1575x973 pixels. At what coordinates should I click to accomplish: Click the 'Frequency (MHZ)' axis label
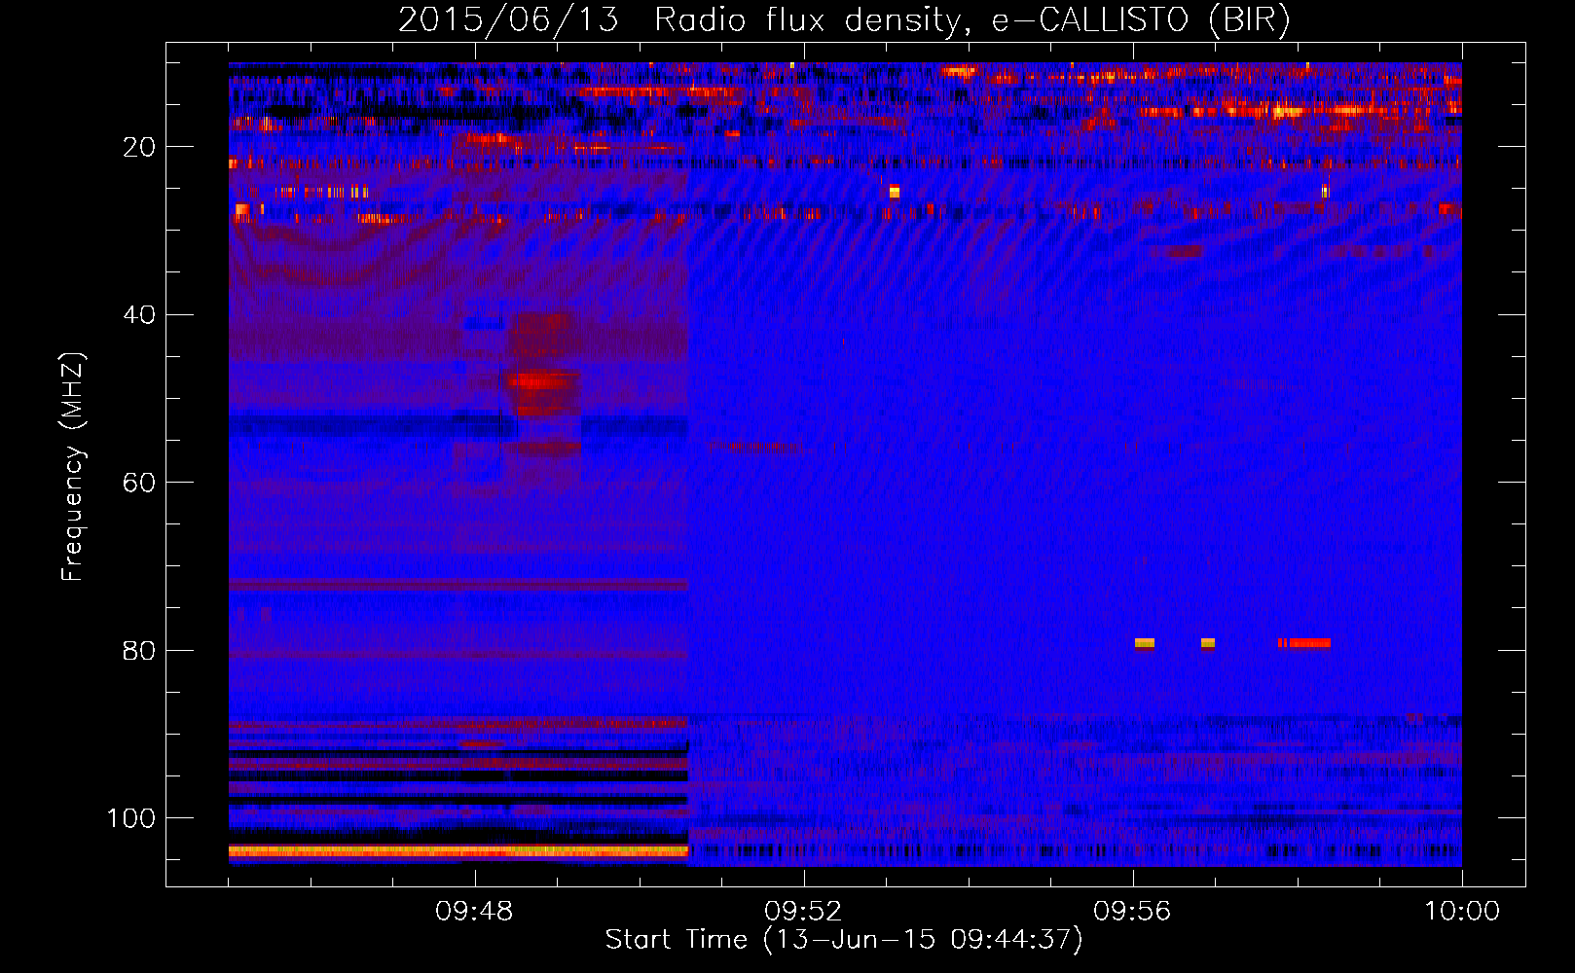(x=73, y=467)
